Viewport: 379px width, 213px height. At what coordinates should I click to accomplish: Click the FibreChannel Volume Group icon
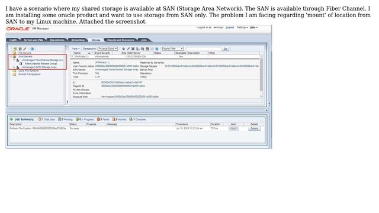[x=21, y=63]
